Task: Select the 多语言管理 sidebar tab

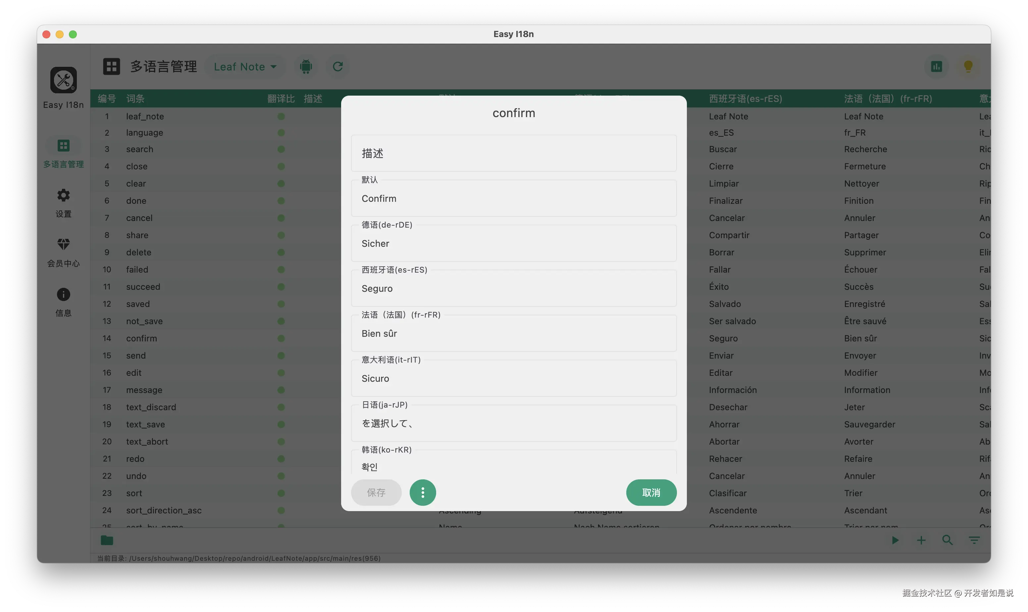Action: coord(63,152)
